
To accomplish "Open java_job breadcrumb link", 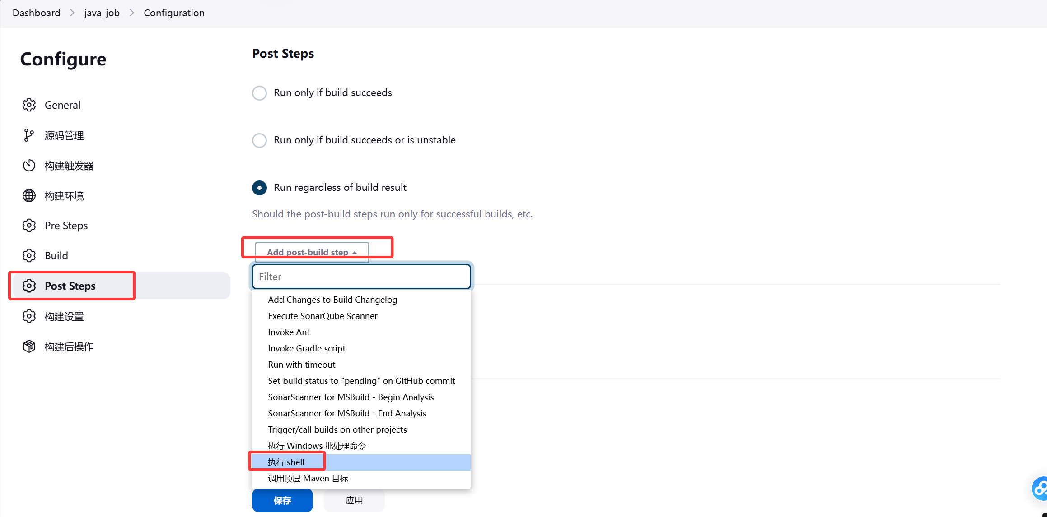I will click(x=102, y=13).
